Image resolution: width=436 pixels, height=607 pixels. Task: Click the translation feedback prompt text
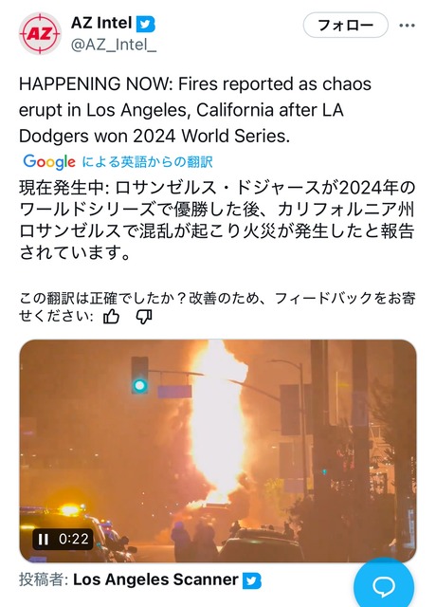point(217,307)
